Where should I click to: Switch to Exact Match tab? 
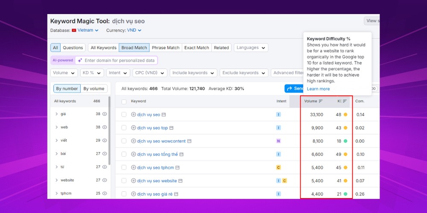pos(196,48)
